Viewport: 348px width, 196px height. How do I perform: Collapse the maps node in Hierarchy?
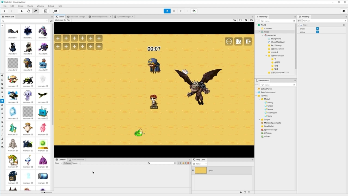coord(260,32)
